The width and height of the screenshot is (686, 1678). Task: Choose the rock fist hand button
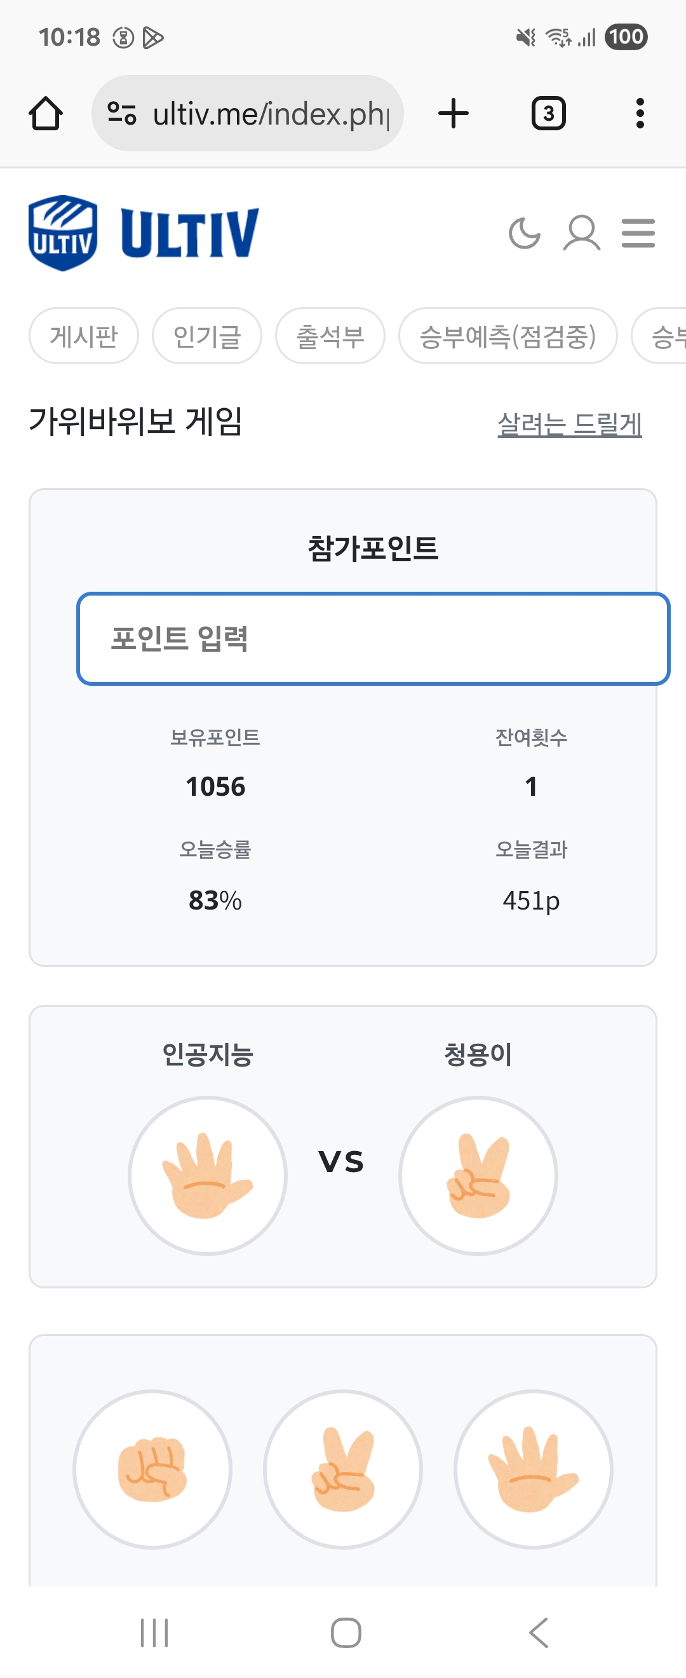point(152,1470)
